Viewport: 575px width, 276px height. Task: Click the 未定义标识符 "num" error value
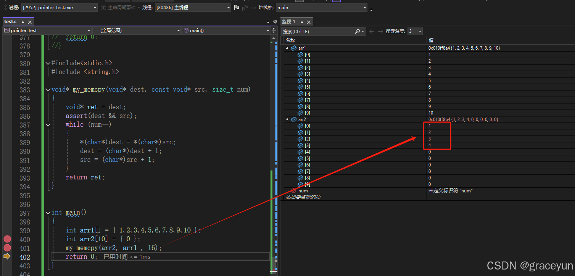(x=451, y=191)
